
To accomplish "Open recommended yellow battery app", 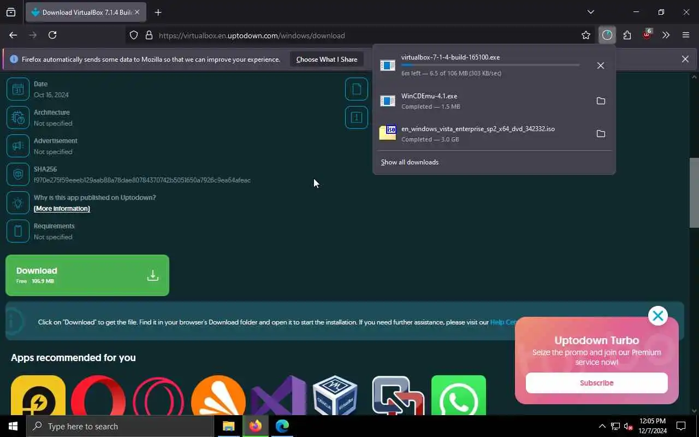I will click(38, 396).
